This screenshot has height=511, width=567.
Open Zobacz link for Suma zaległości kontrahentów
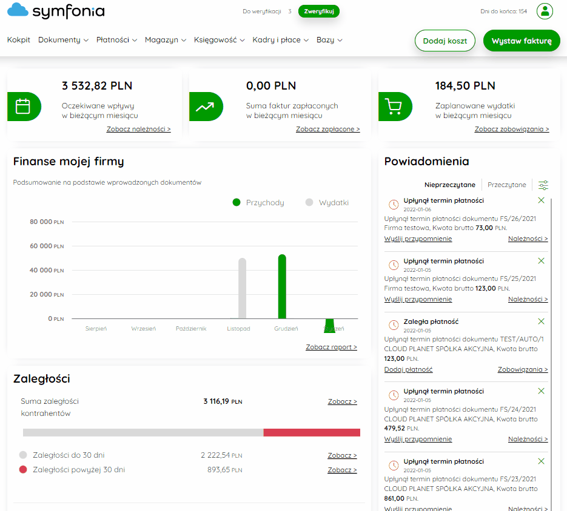tap(342, 401)
